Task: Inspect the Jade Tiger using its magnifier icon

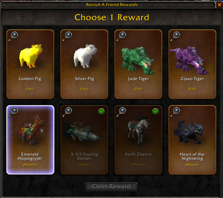Action: (x=121, y=37)
